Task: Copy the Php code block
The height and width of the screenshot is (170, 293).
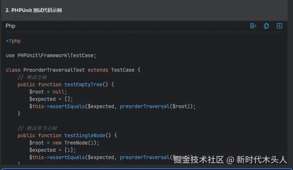Action: (266, 26)
